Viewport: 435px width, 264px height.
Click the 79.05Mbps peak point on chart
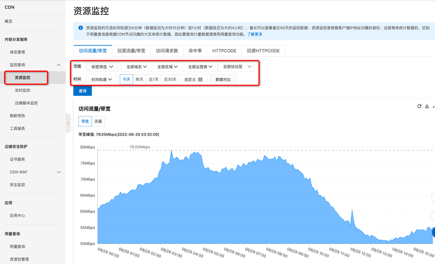point(171,150)
